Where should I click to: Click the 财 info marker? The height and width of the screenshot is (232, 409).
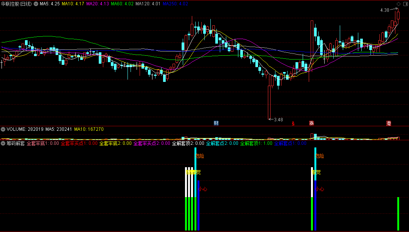tap(216, 123)
